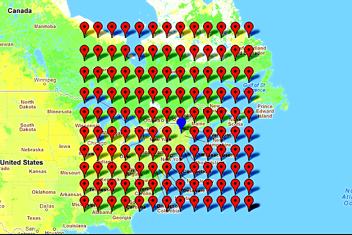Select the red marker overlapping Nova Scotia label
Image resolution: width=352 pixels, height=235 pixels.
tap(235, 115)
